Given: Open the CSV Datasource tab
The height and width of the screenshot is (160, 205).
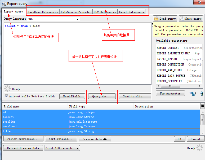Looking at the screenshot, I should tap(105, 12).
